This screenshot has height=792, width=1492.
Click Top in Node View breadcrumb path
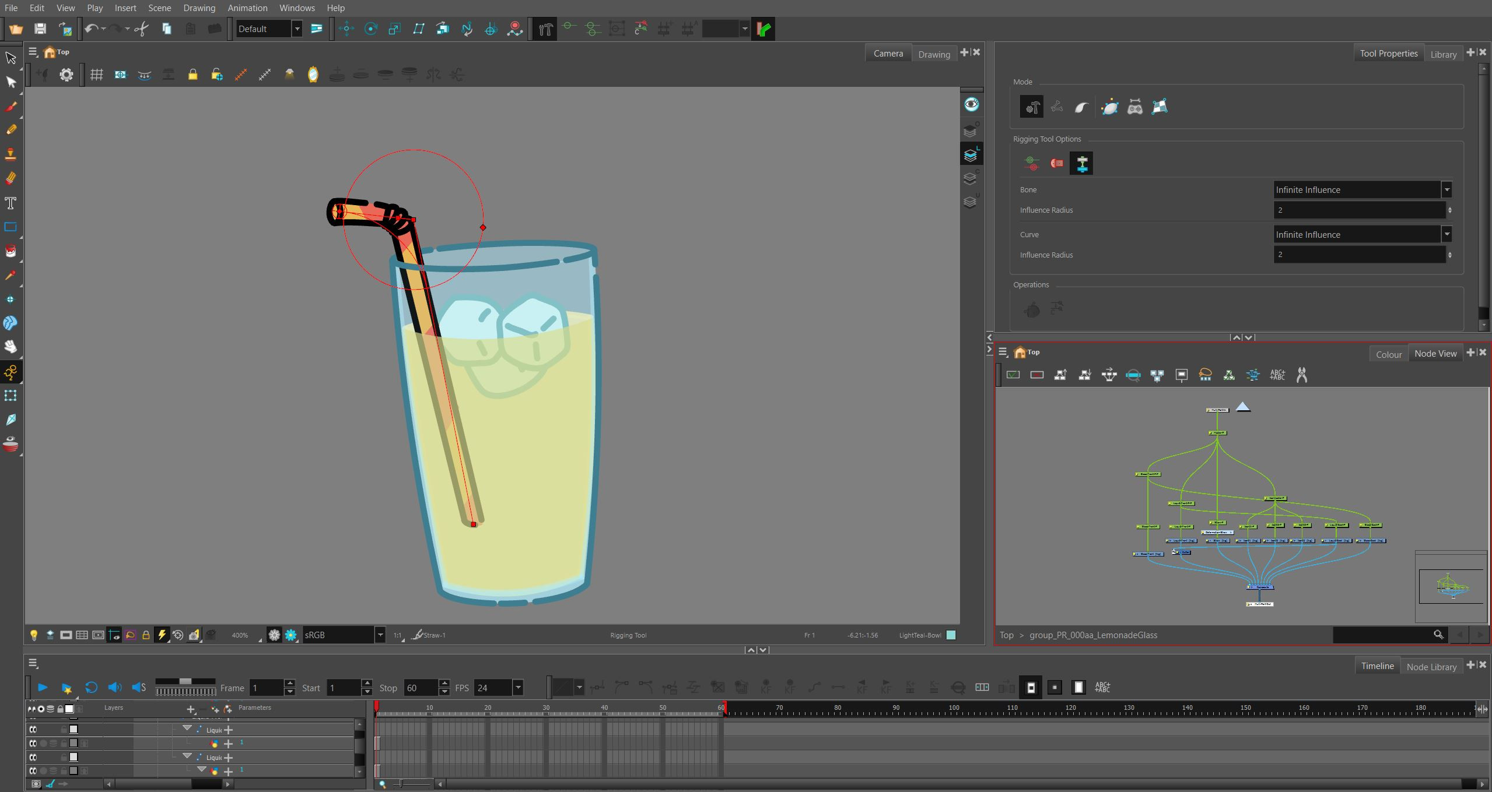click(x=1007, y=635)
